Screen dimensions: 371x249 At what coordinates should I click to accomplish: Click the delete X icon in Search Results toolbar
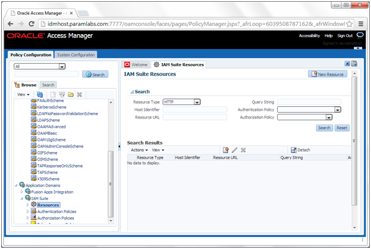click(243, 150)
